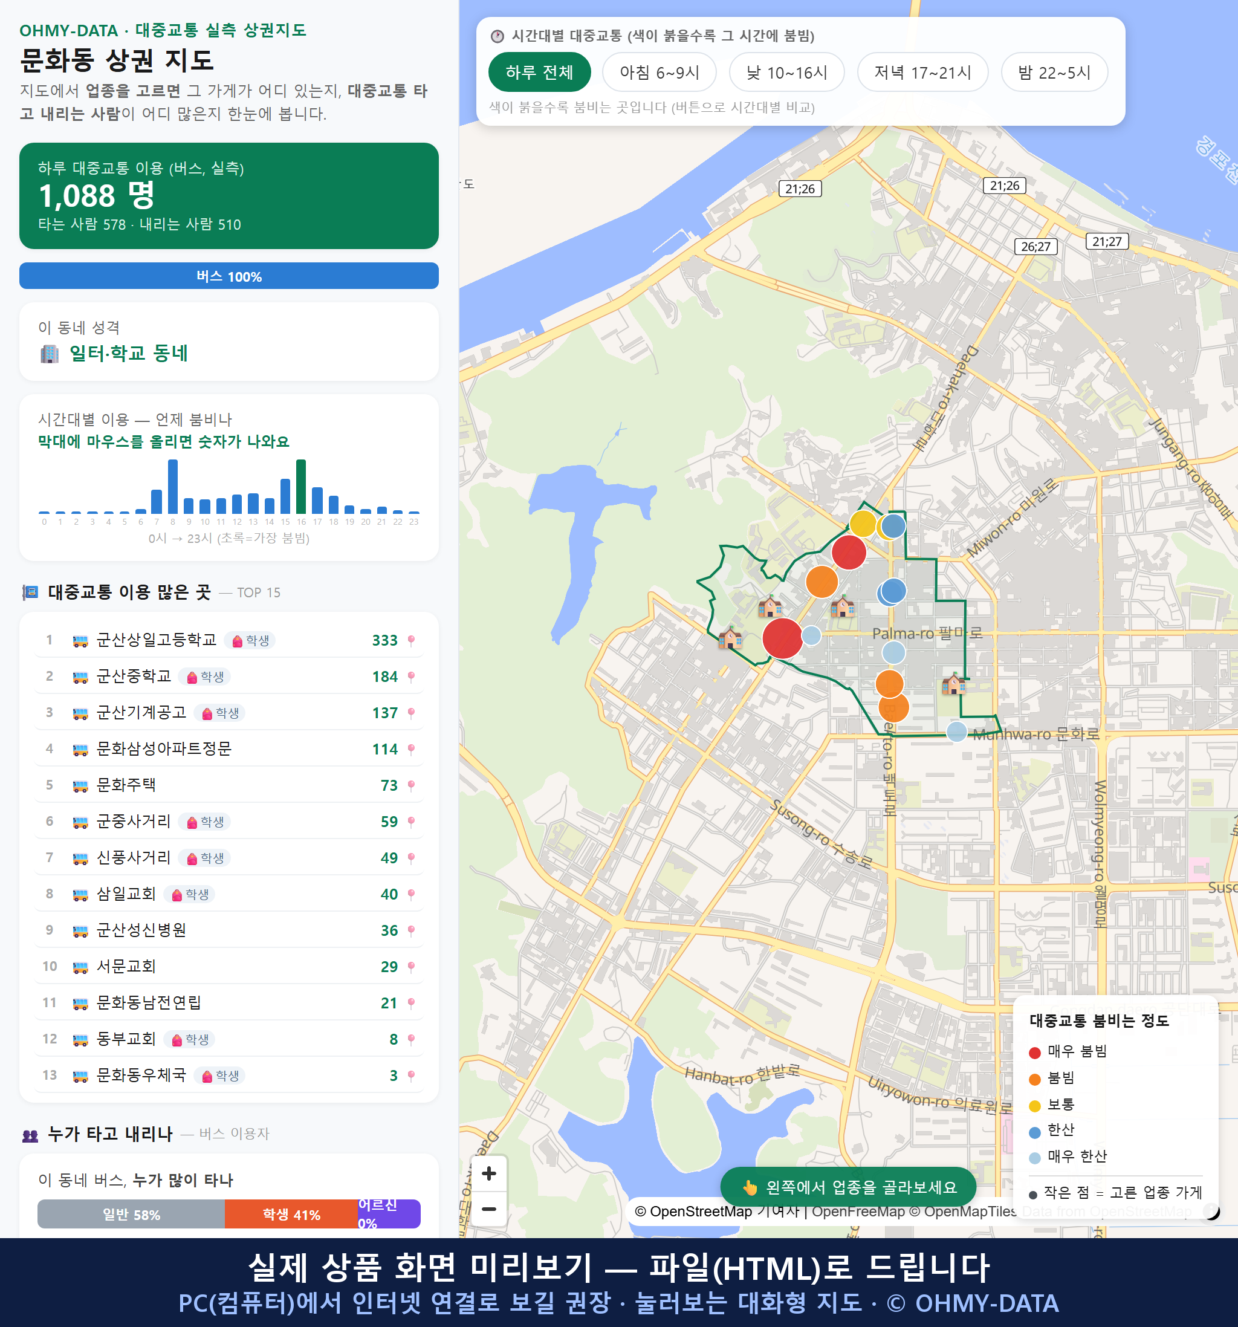
Task: Locate 군중사거리 with its pin icon
Action: tap(411, 822)
